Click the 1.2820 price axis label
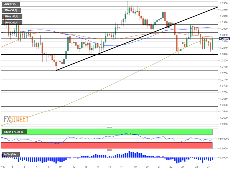Image resolution: width=230 pixels, height=170 pixels. point(224,54)
